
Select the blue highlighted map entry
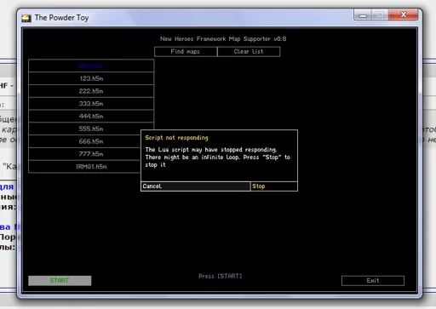pyautogui.click(x=91, y=66)
